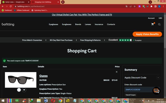Open the Hydrating Hand Cr... bookmark
The image size is (166, 103).
[40, 10]
